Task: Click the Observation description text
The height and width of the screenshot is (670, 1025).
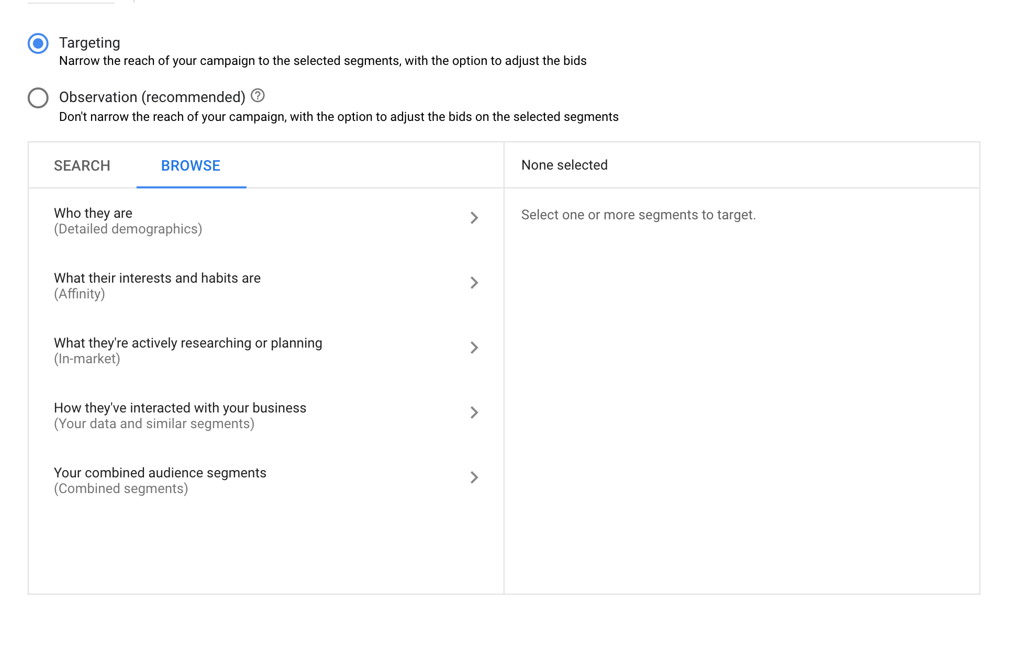Action: (339, 117)
